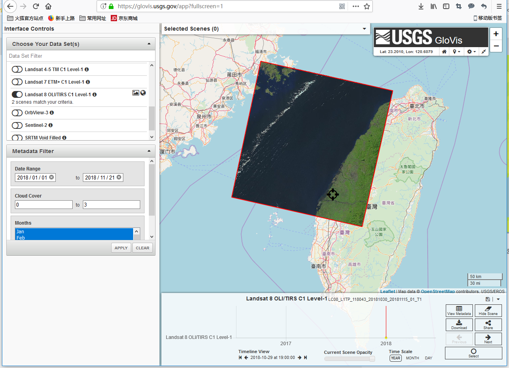Enable the Sentinel-2 dataset toggle

tap(17, 125)
